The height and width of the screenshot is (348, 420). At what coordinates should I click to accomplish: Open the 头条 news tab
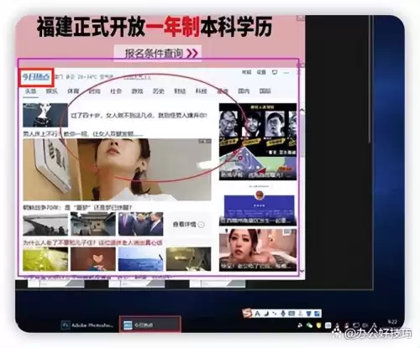[x=30, y=91]
